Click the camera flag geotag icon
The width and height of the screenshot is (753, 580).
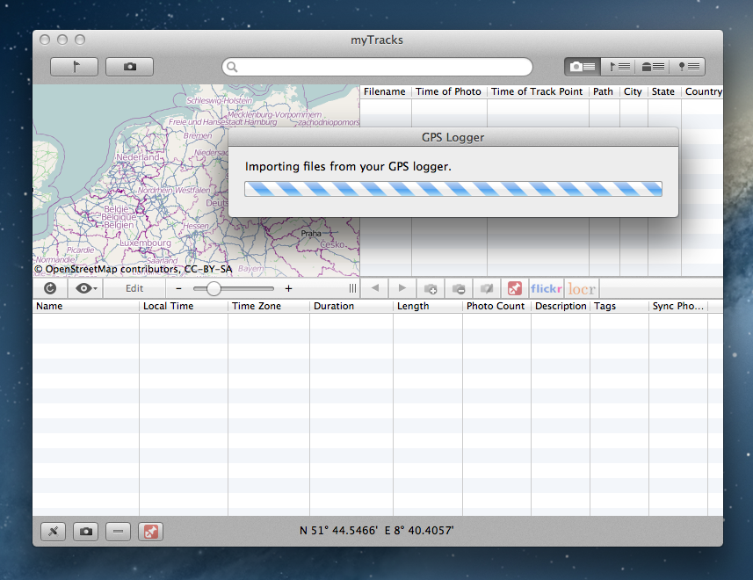coord(487,288)
